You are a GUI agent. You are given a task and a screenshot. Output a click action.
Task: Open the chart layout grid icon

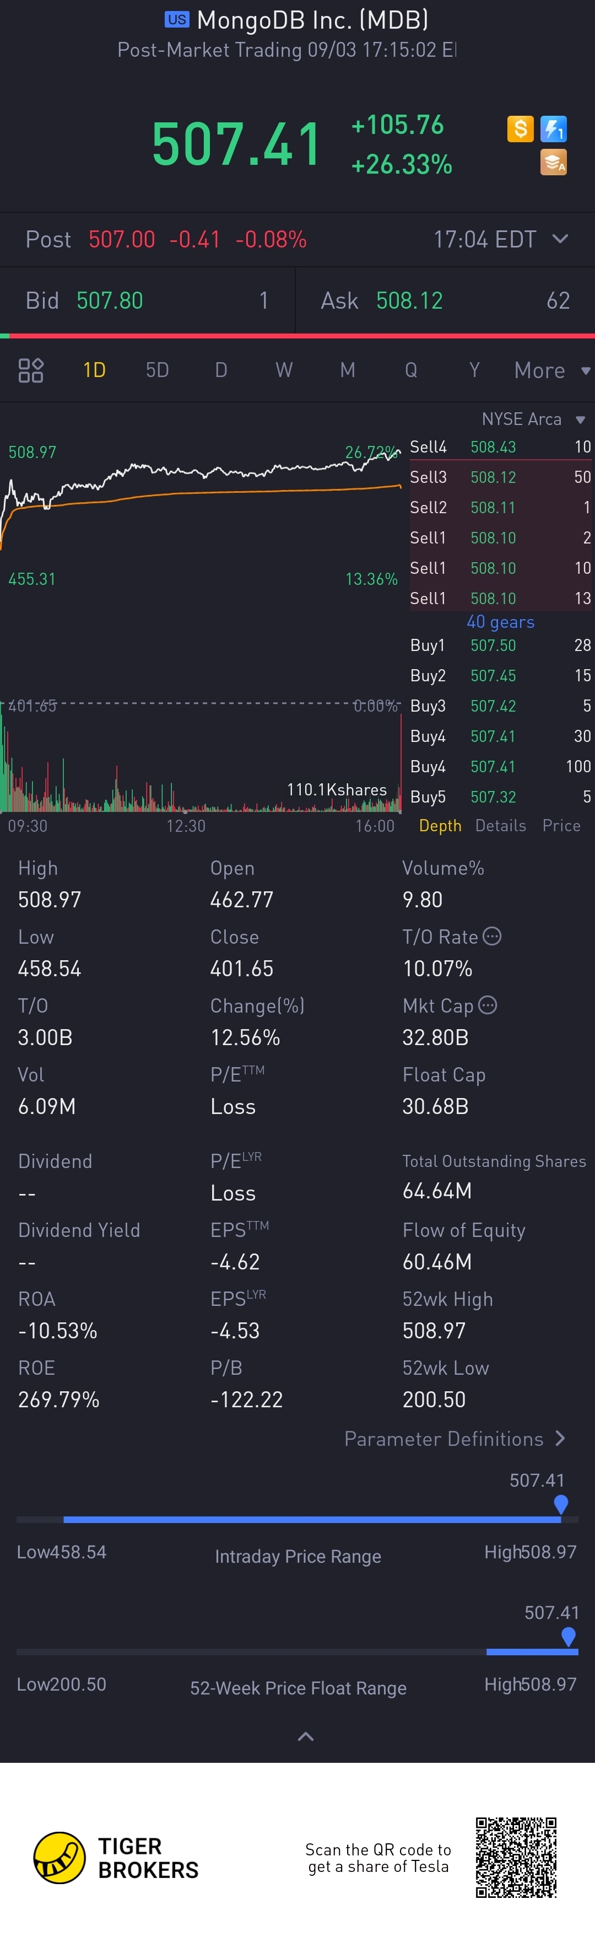(x=31, y=370)
